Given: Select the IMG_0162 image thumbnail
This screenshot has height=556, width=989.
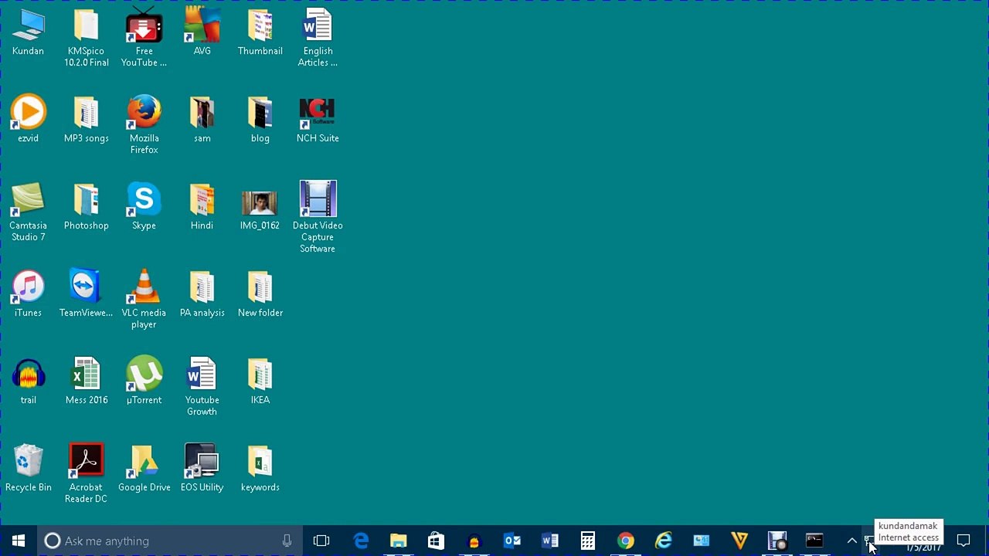Looking at the screenshot, I should pyautogui.click(x=260, y=203).
